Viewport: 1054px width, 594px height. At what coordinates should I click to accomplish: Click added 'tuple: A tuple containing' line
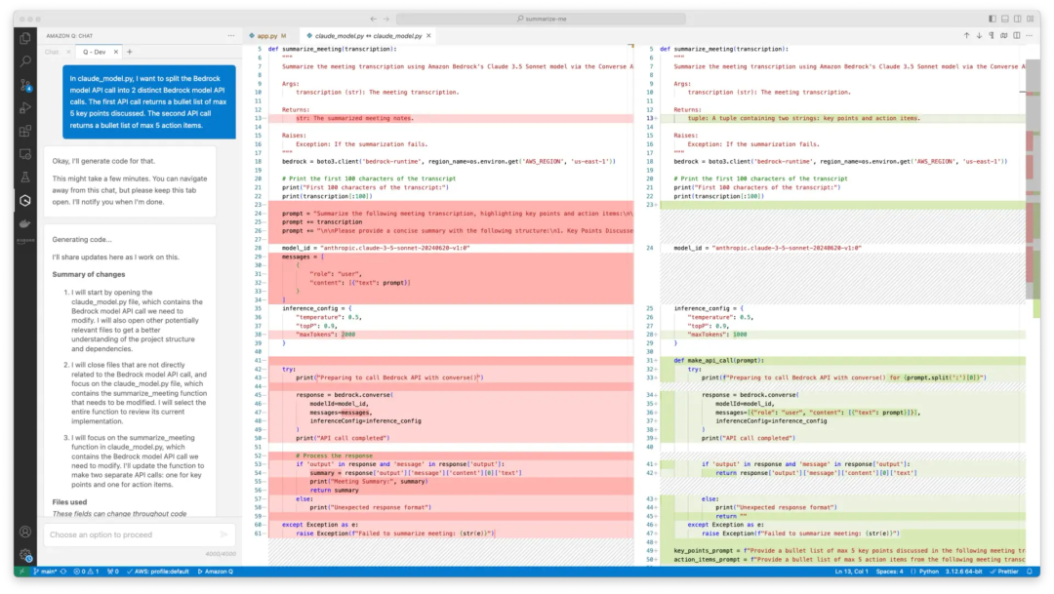(804, 118)
